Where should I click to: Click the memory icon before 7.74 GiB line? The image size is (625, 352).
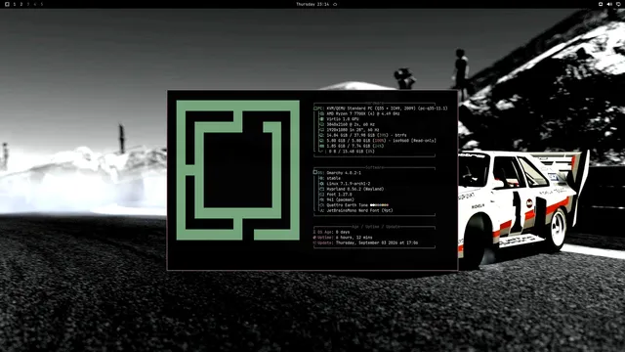(x=321, y=146)
